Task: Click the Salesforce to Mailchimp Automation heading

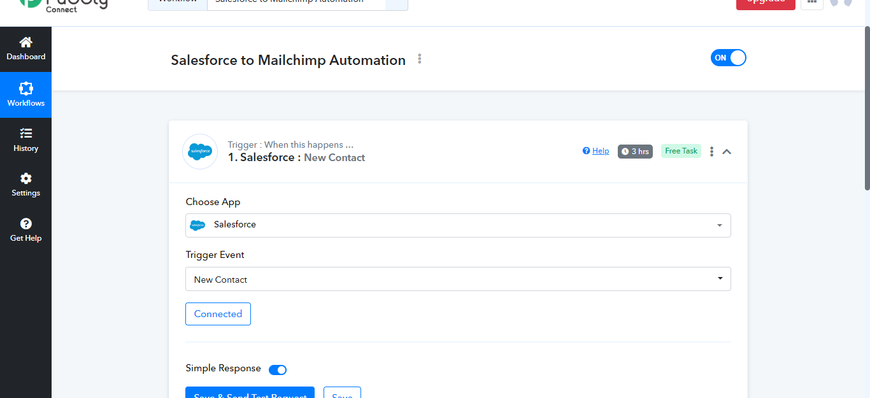Action: [288, 60]
